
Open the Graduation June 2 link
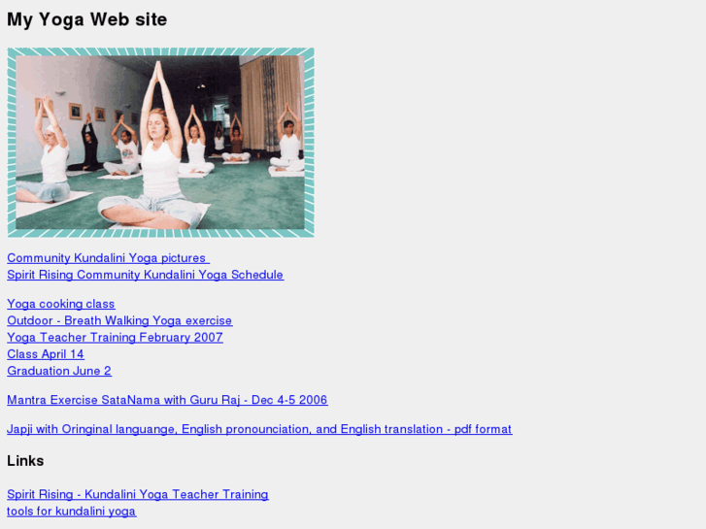pos(59,371)
